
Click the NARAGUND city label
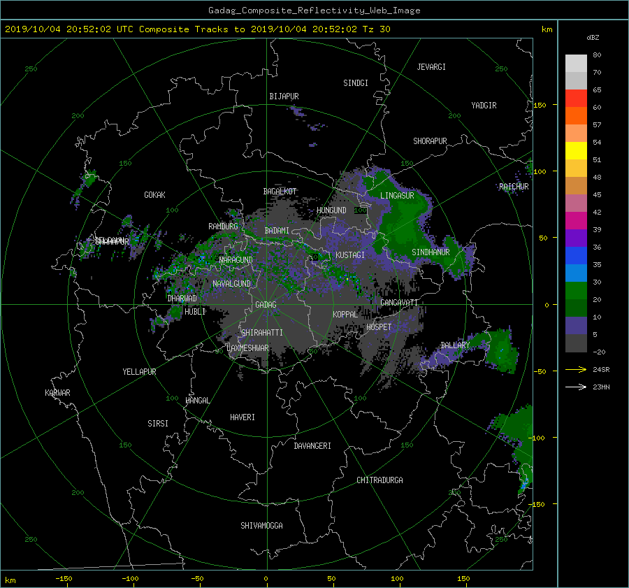pyautogui.click(x=236, y=259)
